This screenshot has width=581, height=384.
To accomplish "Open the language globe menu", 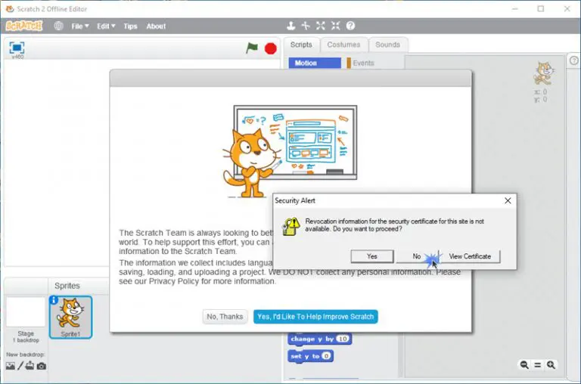I will (58, 26).
